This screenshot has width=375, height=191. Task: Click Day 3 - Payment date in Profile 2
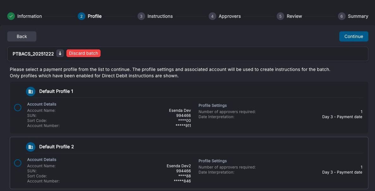tap(342, 172)
